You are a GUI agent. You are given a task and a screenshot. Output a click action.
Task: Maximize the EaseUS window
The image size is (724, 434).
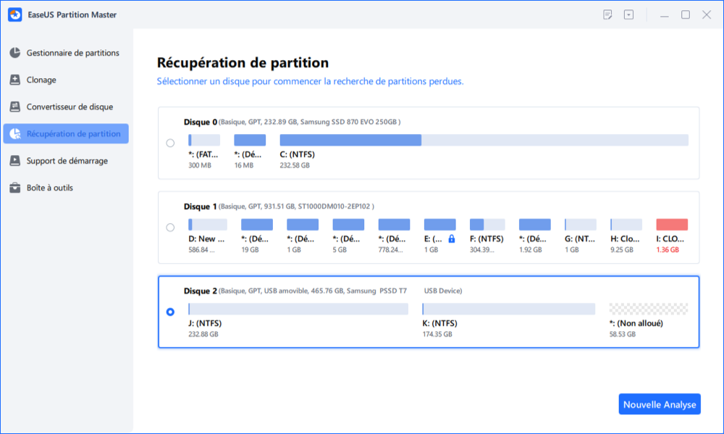pyautogui.click(x=686, y=14)
